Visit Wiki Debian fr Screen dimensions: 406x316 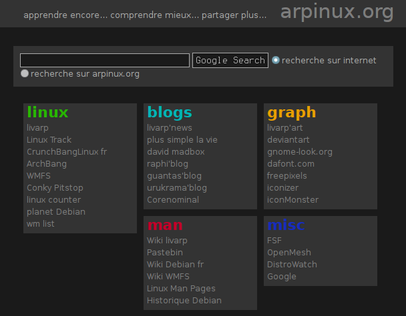(x=175, y=265)
